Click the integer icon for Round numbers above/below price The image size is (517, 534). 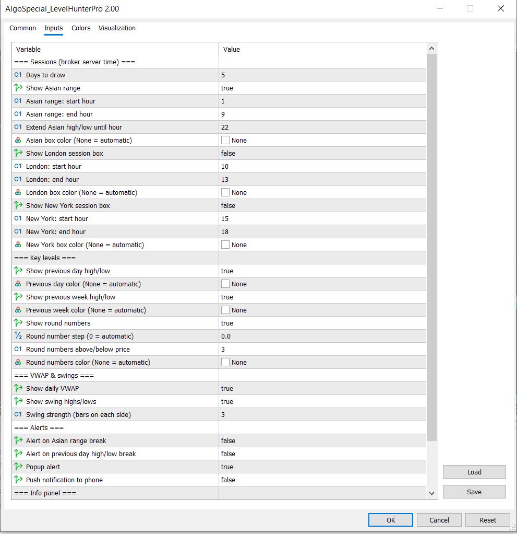click(x=18, y=349)
